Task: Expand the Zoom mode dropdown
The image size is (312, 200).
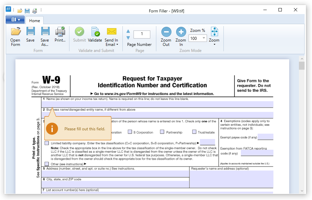Action: pyautogui.click(x=214, y=45)
